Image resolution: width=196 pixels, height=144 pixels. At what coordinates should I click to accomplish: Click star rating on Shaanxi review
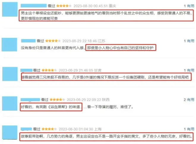[57, 100]
